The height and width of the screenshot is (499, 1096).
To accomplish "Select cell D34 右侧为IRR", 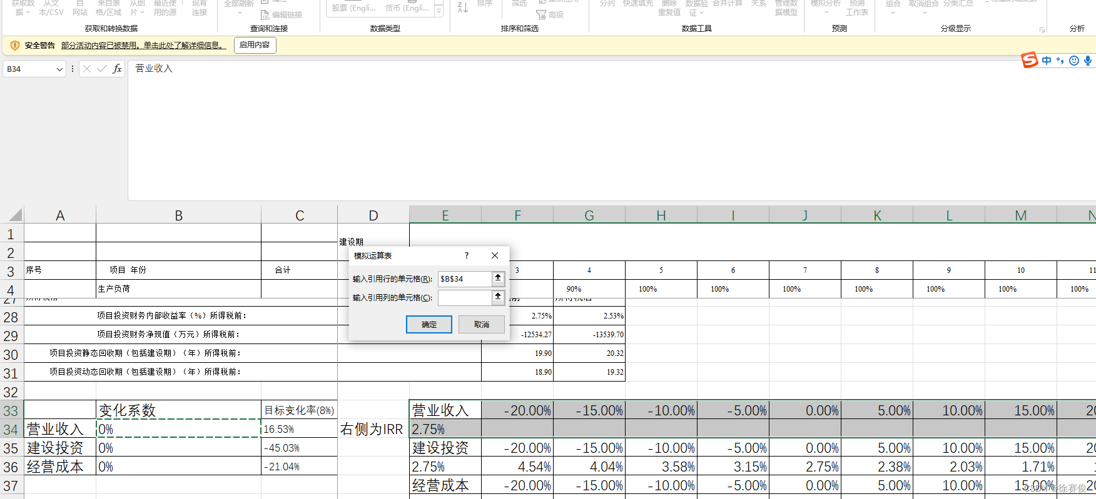I will point(373,429).
